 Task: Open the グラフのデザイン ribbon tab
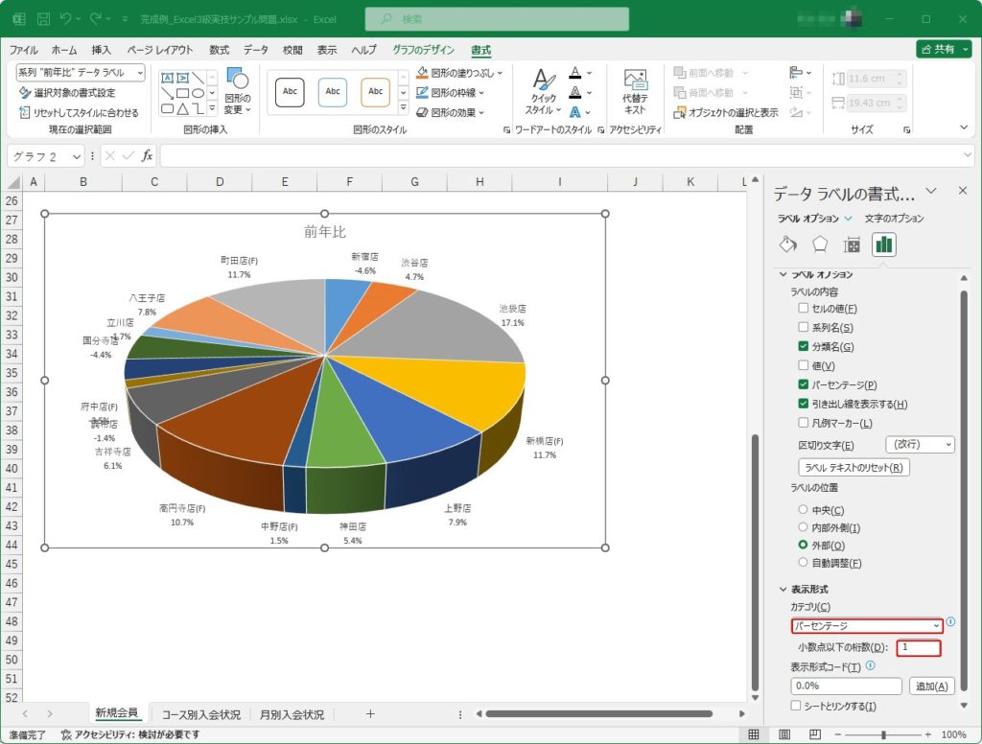424,50
